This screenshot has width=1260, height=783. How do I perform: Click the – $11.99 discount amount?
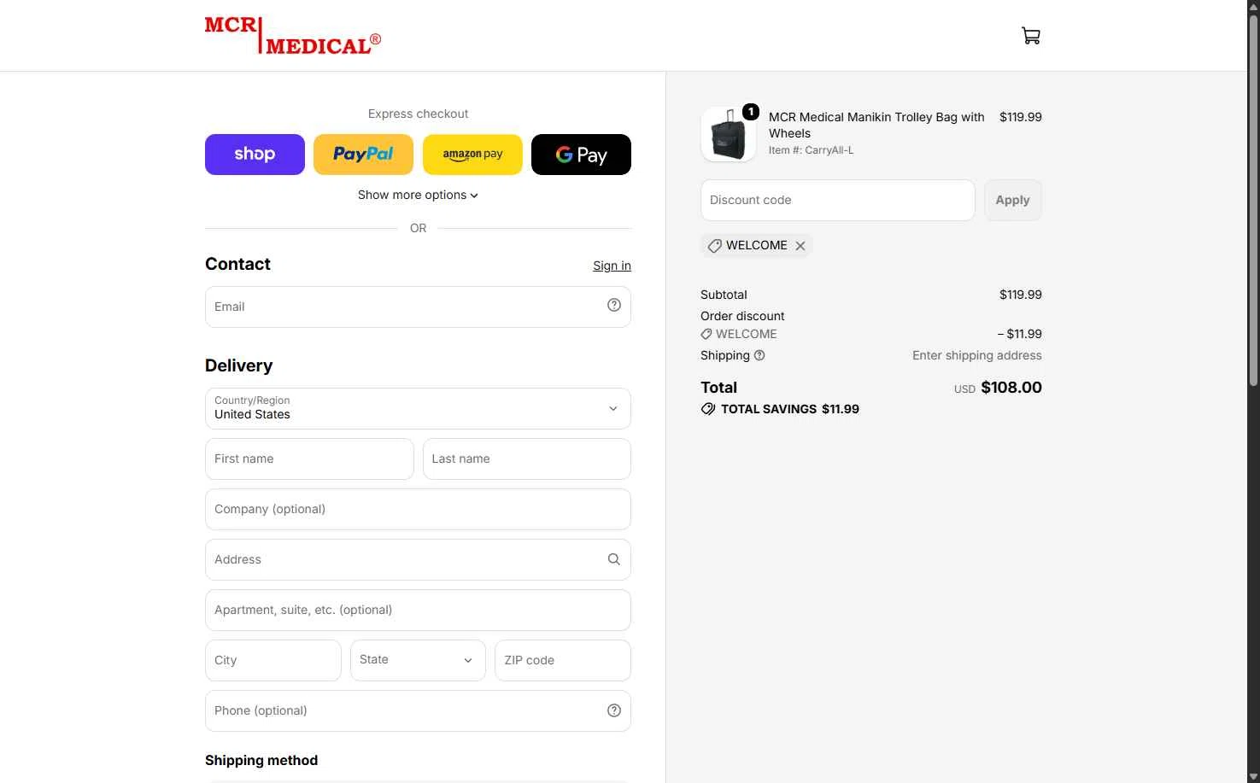pos(1020,334)
